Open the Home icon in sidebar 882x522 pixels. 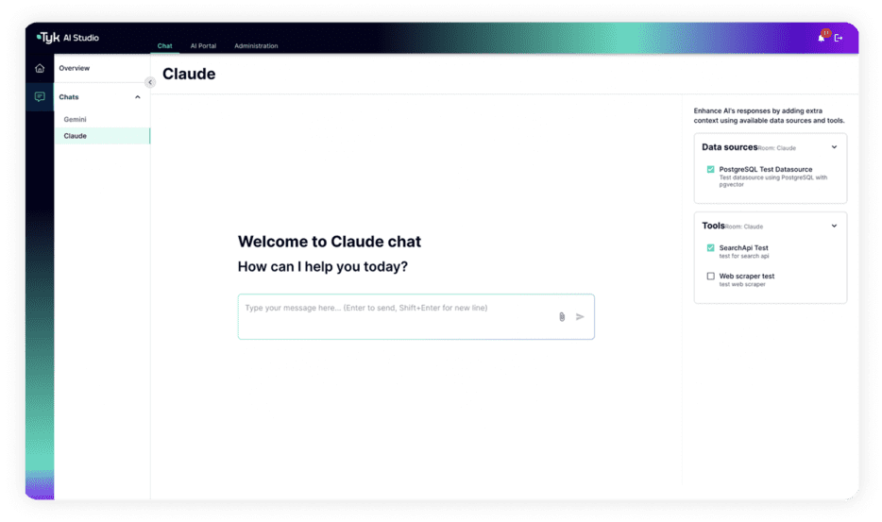pos(40,69)
